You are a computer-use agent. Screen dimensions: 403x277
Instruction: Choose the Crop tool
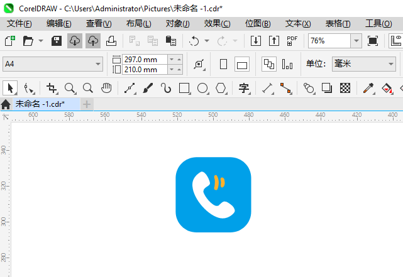[x=52, y=89]
